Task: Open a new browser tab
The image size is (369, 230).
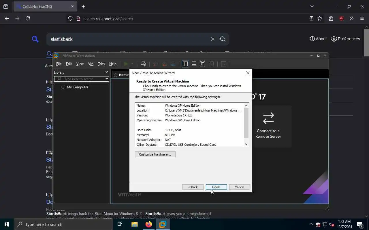Action: tap(84, 6)
